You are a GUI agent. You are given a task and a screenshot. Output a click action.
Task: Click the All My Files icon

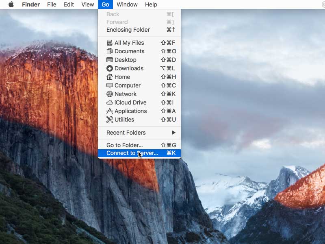tap(109, 43)
